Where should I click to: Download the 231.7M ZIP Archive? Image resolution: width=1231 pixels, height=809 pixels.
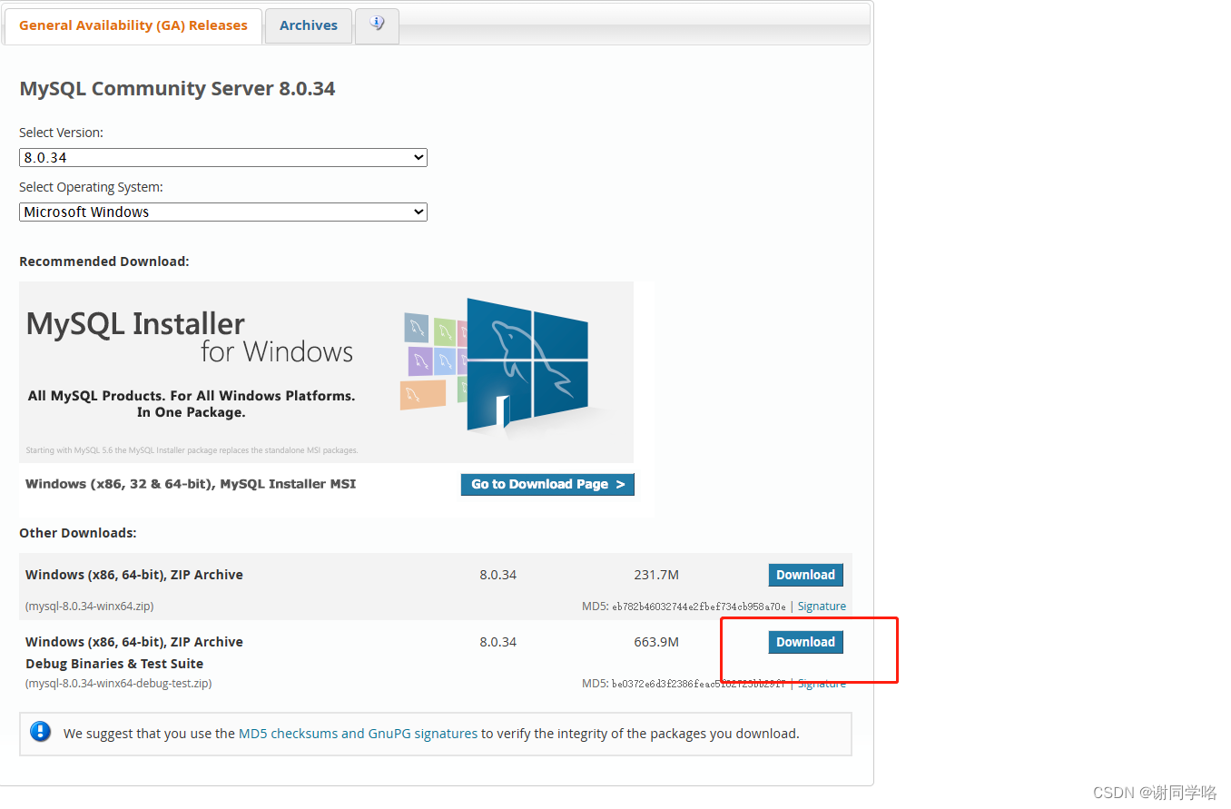coord(805,575)
